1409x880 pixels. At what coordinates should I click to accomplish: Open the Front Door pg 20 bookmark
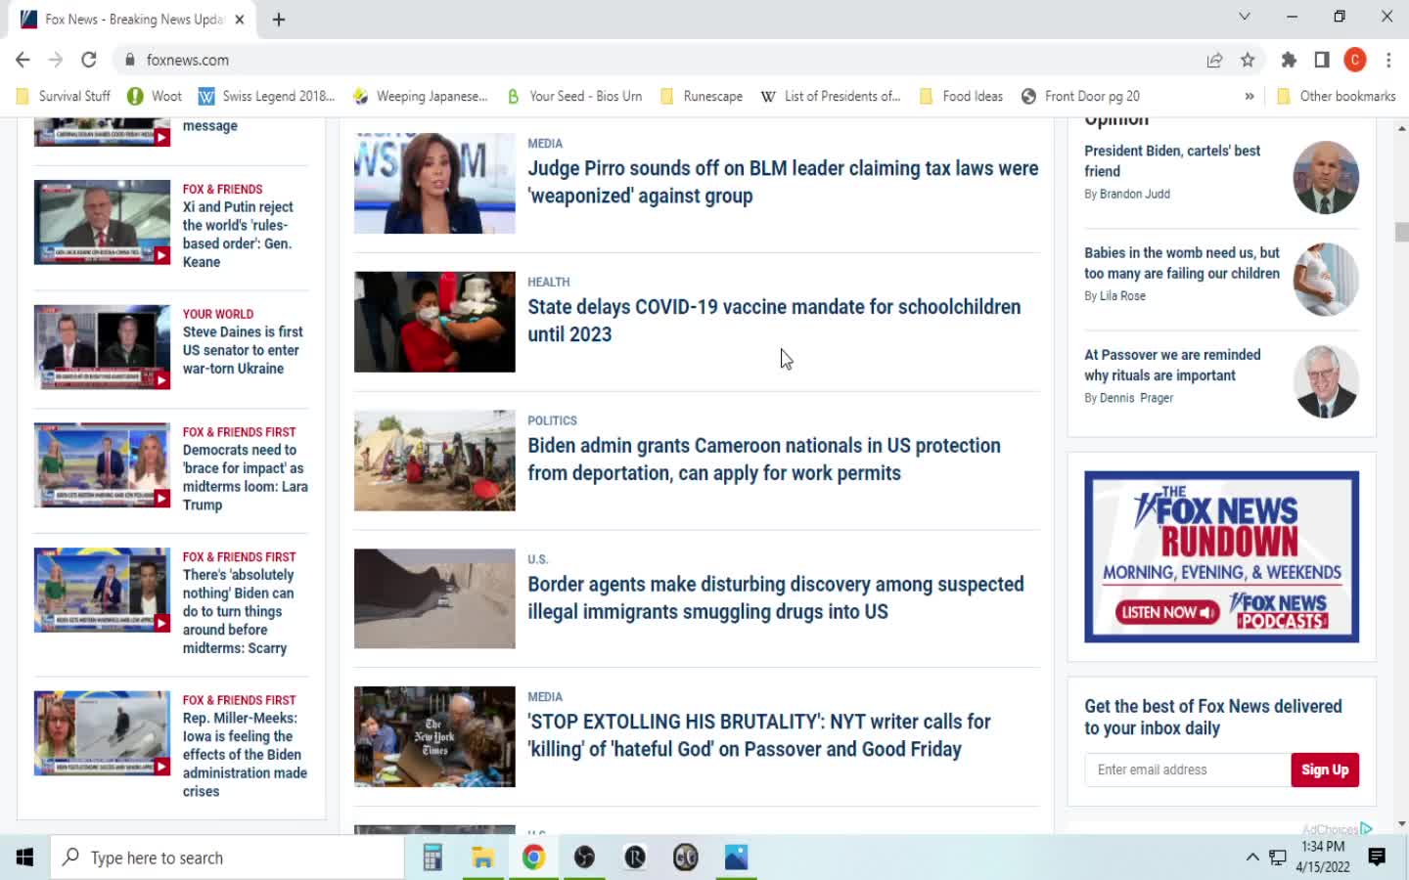click(x=1080, y=96)
